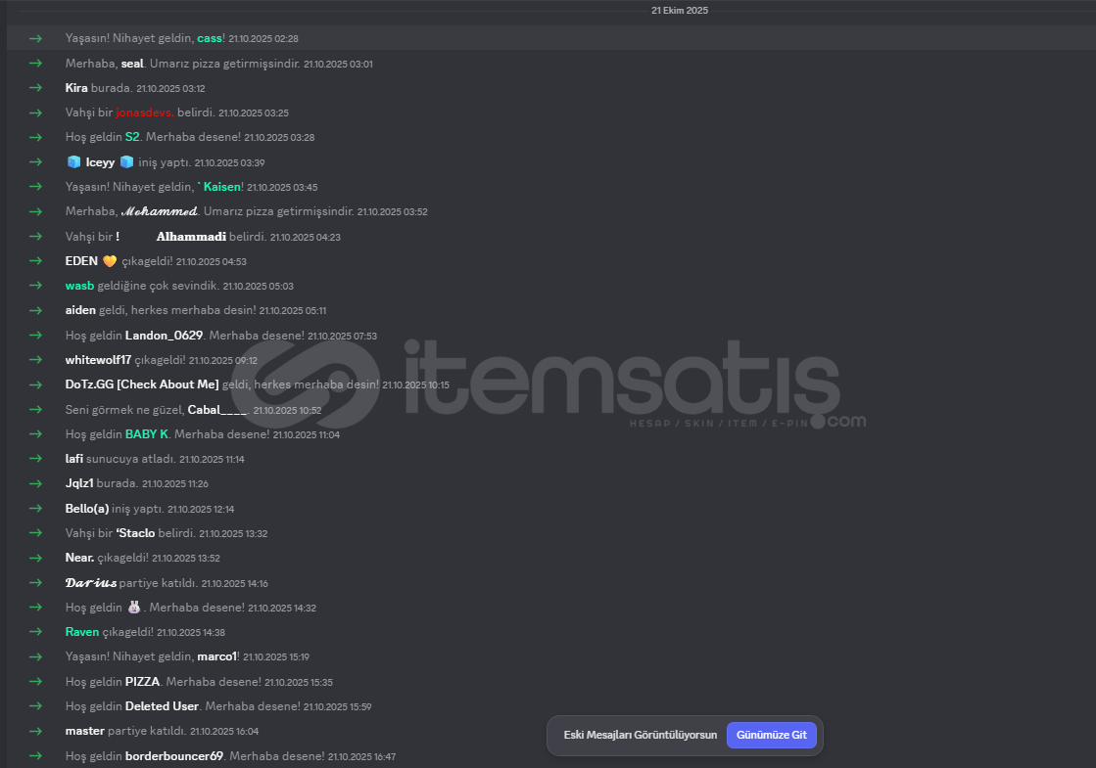The width and height of the screenshot is (1096, 768).
Task: Click the join arrow next to Bello(a)
Action: pos(35,509)
